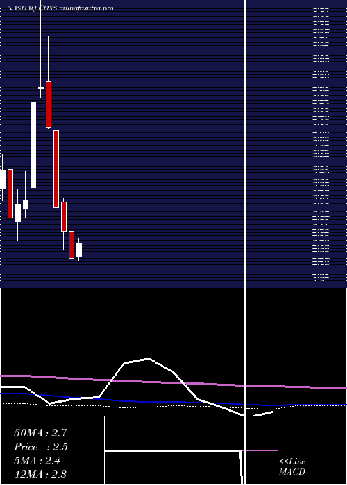
Task: Click the longest red candlestick body
Action: pos(56,169)
